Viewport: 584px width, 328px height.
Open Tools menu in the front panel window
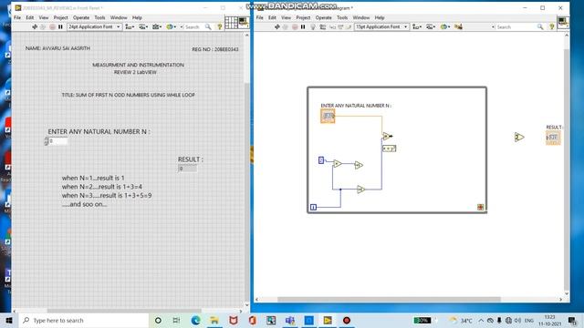[99, 17]
